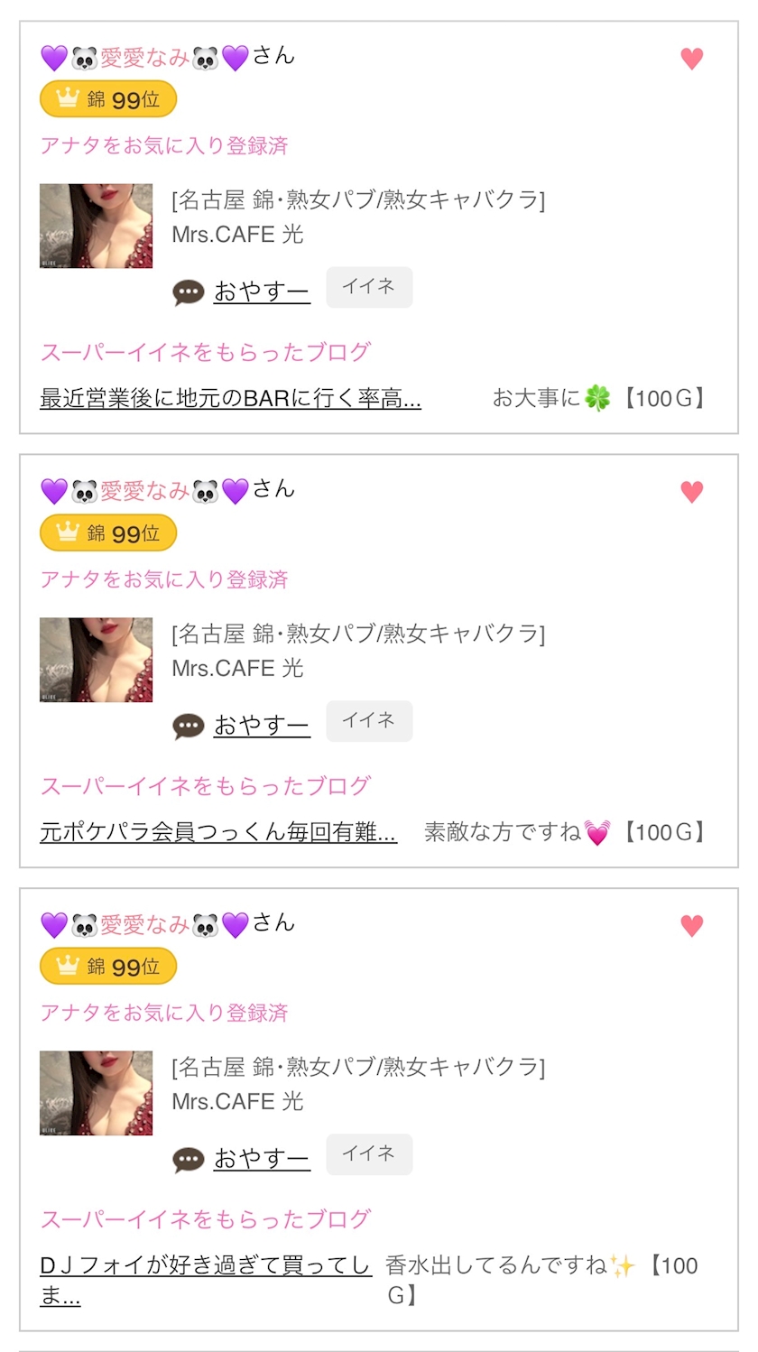This screenshot has height=1352, width=758.
Task: Click the 錦 99位 crown badge in second card
Action: (108, 533)
